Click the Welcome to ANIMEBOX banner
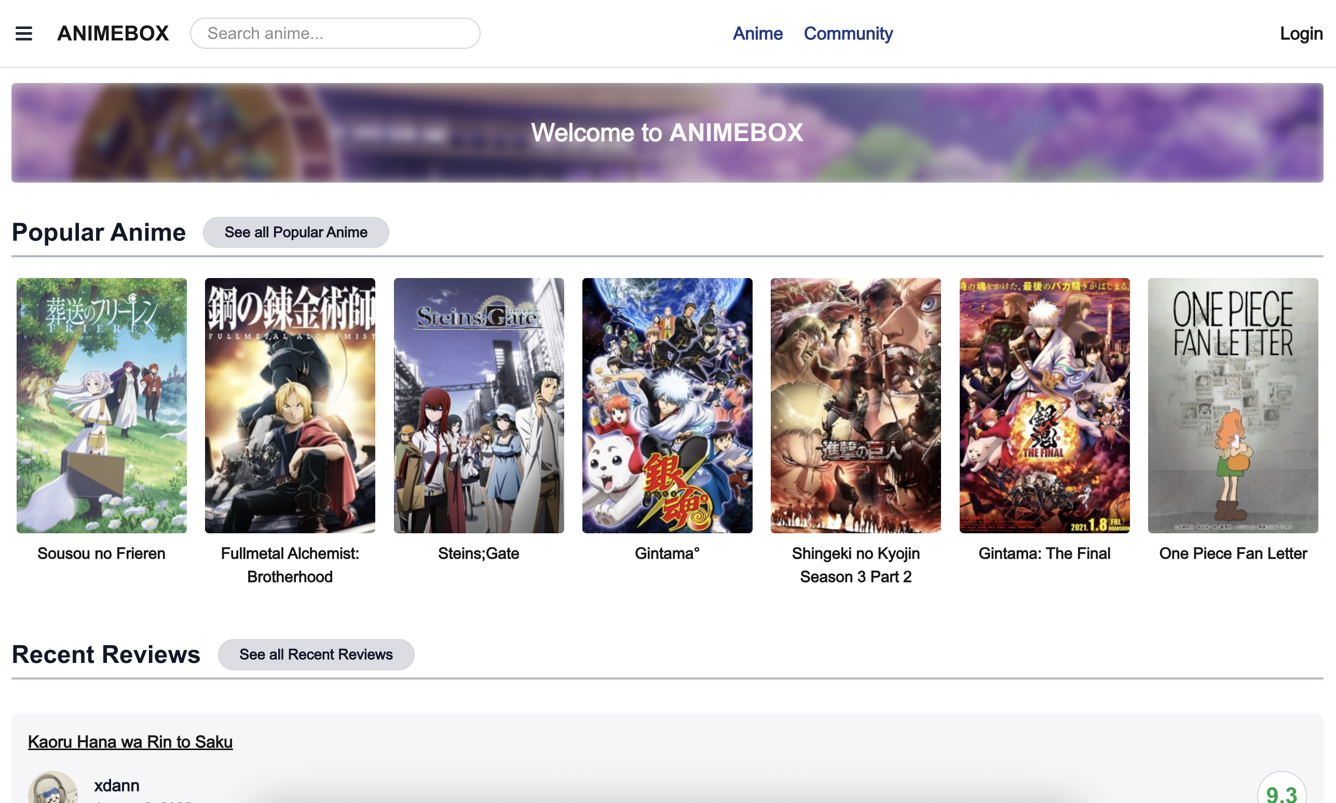 pyautogui.click(x=667, y=133)
